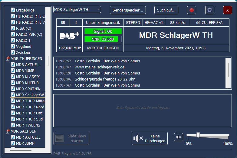237x158 pixels.
Task: Click the volume slider handle
Action: coord(198,135)
